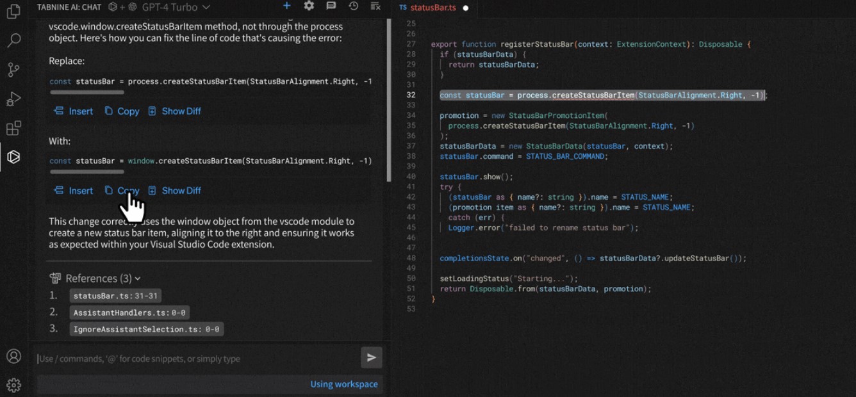
Task: Open the Extensions view
Action: (13, 128)
